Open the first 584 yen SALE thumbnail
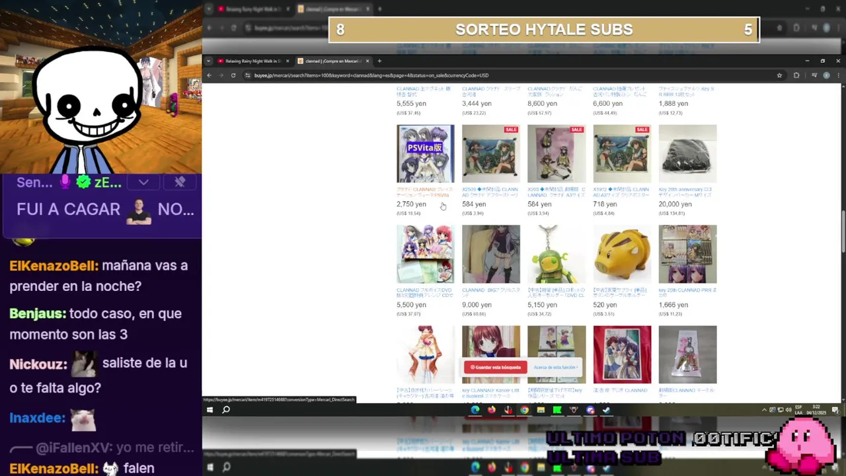 click(x=491, y=153)
